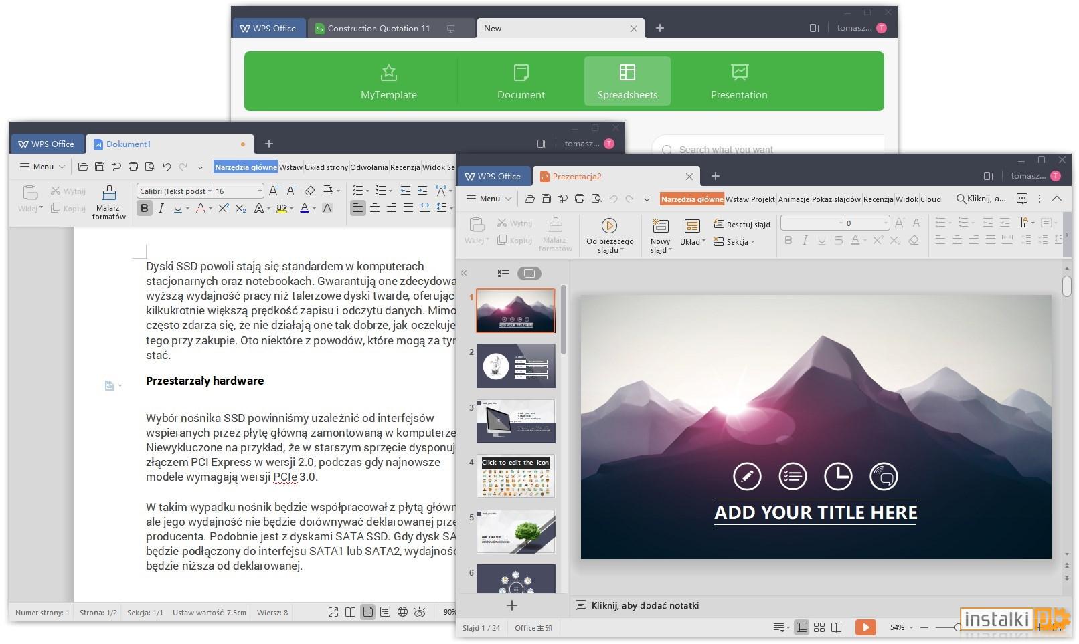Image resolution: width=1079 pixels, height=644 pixels.
Task: Toggle strikethrough in the Prezentacja2 toolbar
Action: coord(838,241)
